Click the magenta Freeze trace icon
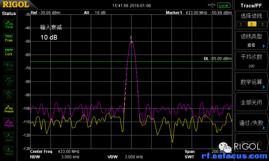The image size is (269, 161). (x=9, y=123)
